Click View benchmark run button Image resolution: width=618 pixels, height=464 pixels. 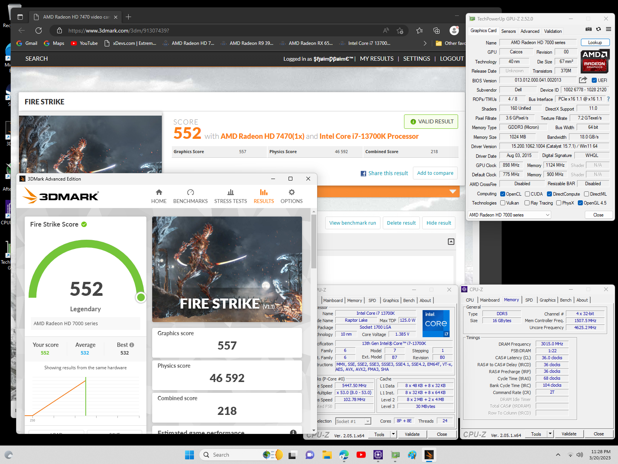pyautogui.click(x=353, y=223)
